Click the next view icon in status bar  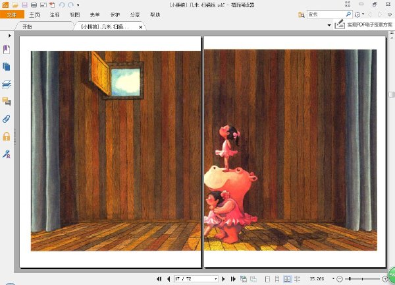click(253, 278)
